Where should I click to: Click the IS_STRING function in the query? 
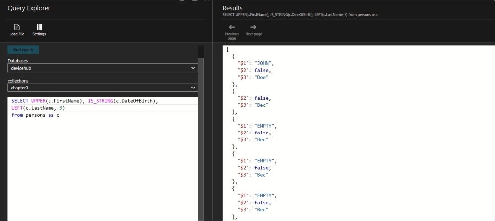point(100,101)
